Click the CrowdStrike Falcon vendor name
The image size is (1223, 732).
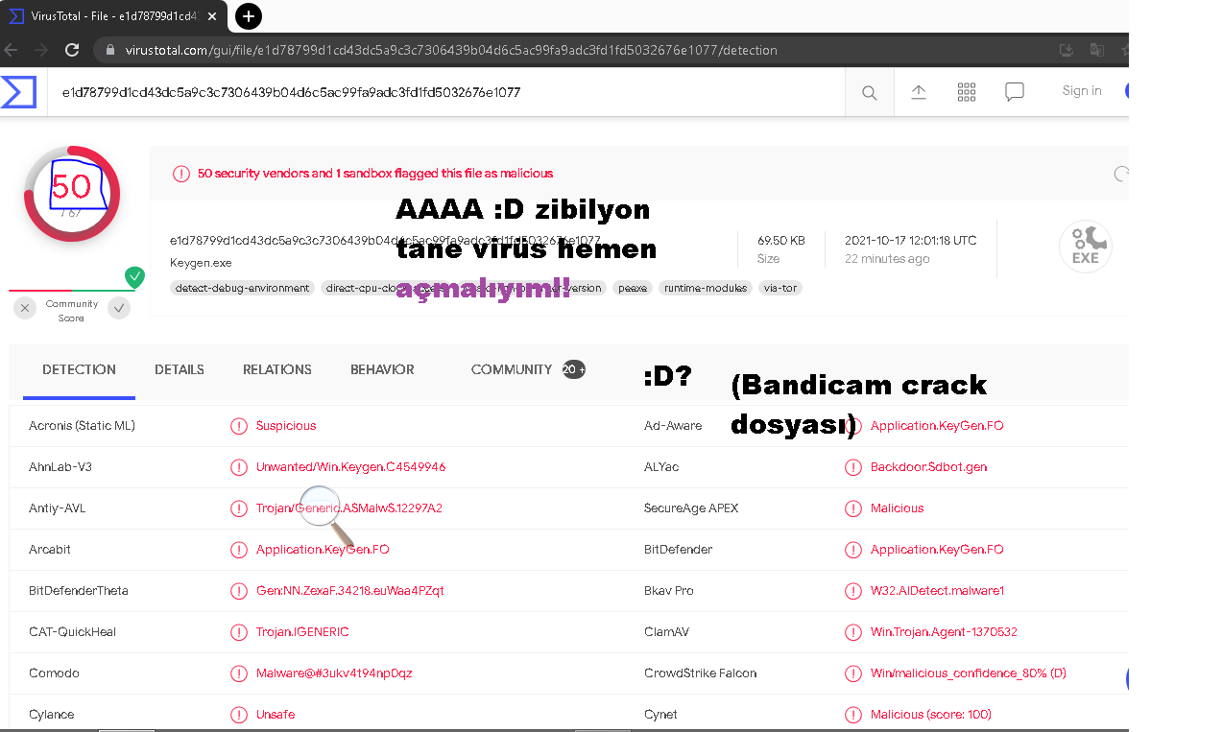pyautogui.click(x=701, y=673)
